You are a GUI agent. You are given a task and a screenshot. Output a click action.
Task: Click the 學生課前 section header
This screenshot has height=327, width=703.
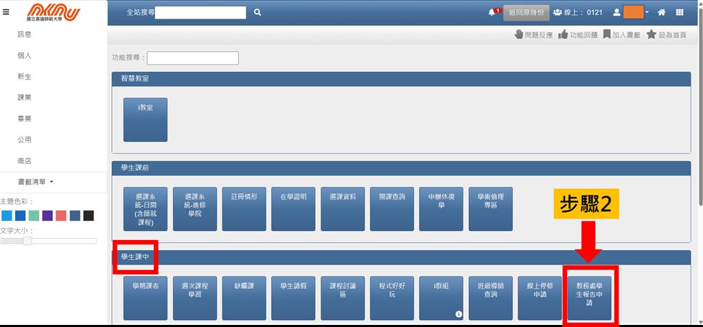[401, 168]
